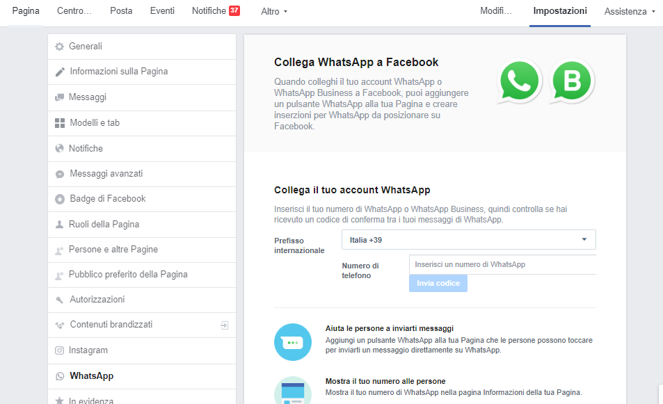Click the Messenger icon for Messaggi avanzati
The height and width of the screenshot is (404, 663).
coord(60,174)
